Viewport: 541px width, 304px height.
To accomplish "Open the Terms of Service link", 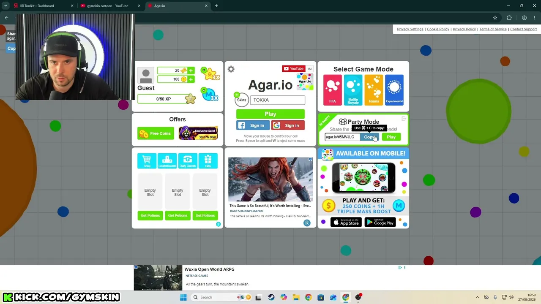I will 493,29.
